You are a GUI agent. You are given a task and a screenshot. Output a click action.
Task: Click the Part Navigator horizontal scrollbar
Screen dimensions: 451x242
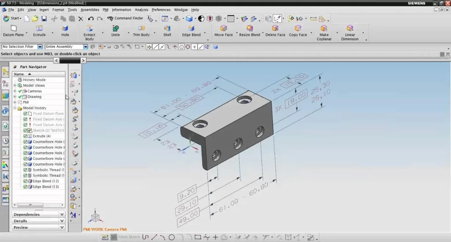[38, 205]
